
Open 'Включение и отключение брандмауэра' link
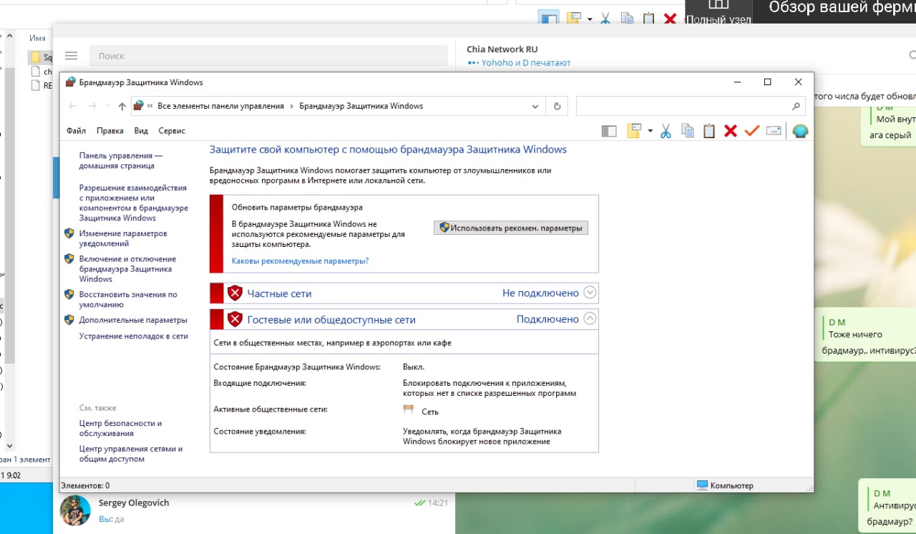point(127,269)
